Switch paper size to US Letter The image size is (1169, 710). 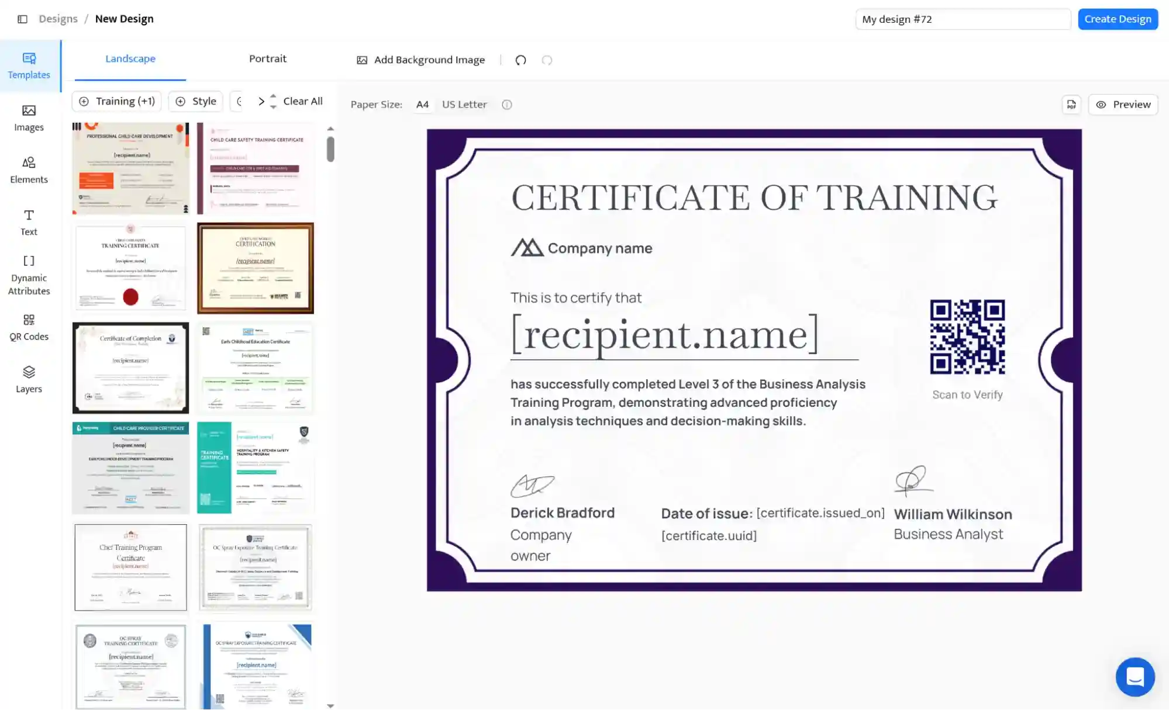[x=464, y=105]
